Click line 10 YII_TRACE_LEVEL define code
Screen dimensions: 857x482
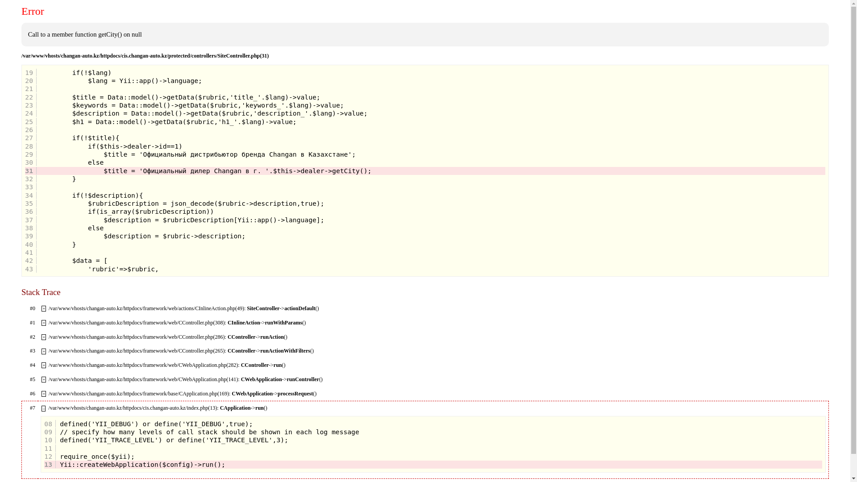click(x=174, y=440)
